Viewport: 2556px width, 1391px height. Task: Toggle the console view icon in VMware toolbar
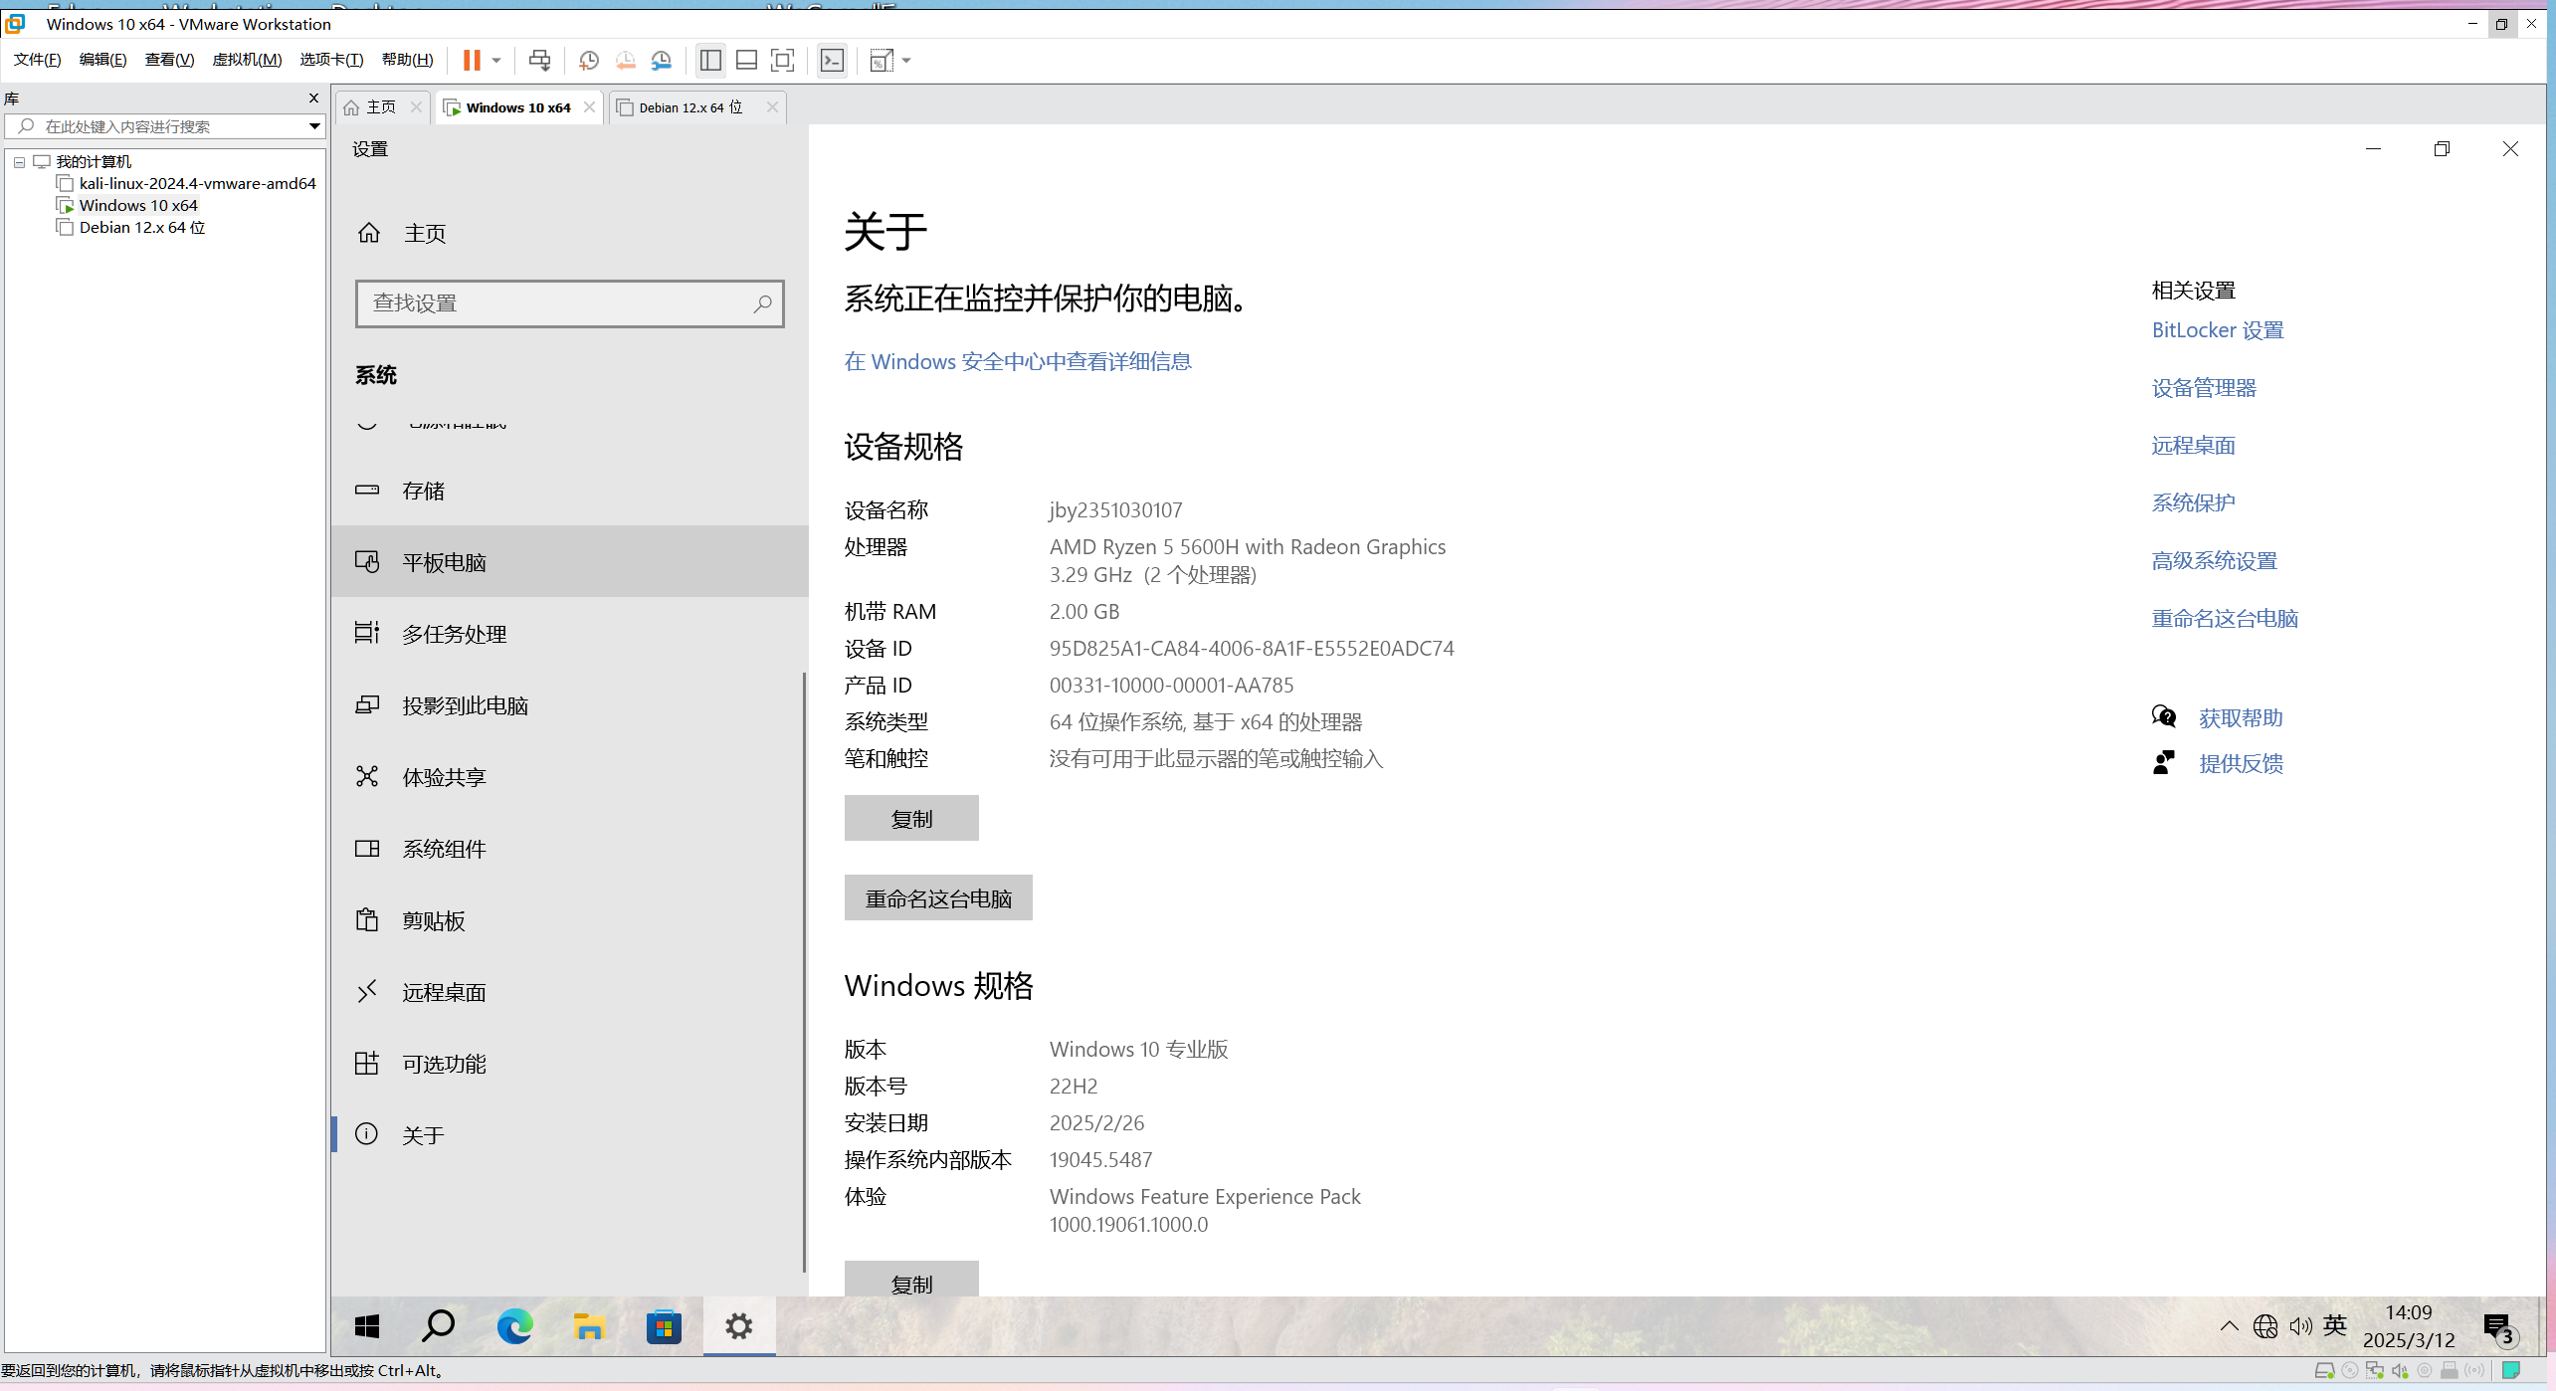[832, 61]
